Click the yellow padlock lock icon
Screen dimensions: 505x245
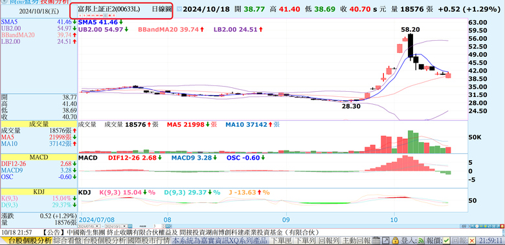coord(395,240)
